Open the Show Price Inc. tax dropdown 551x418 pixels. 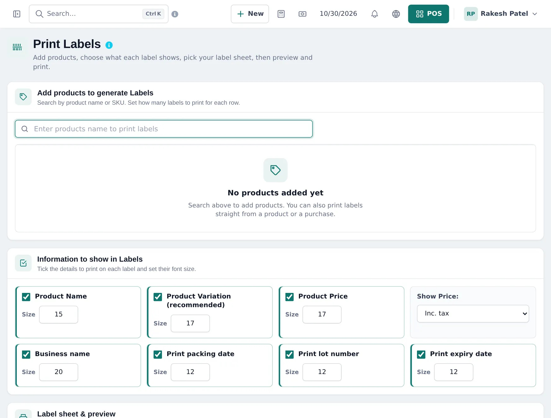click(473, 314)
